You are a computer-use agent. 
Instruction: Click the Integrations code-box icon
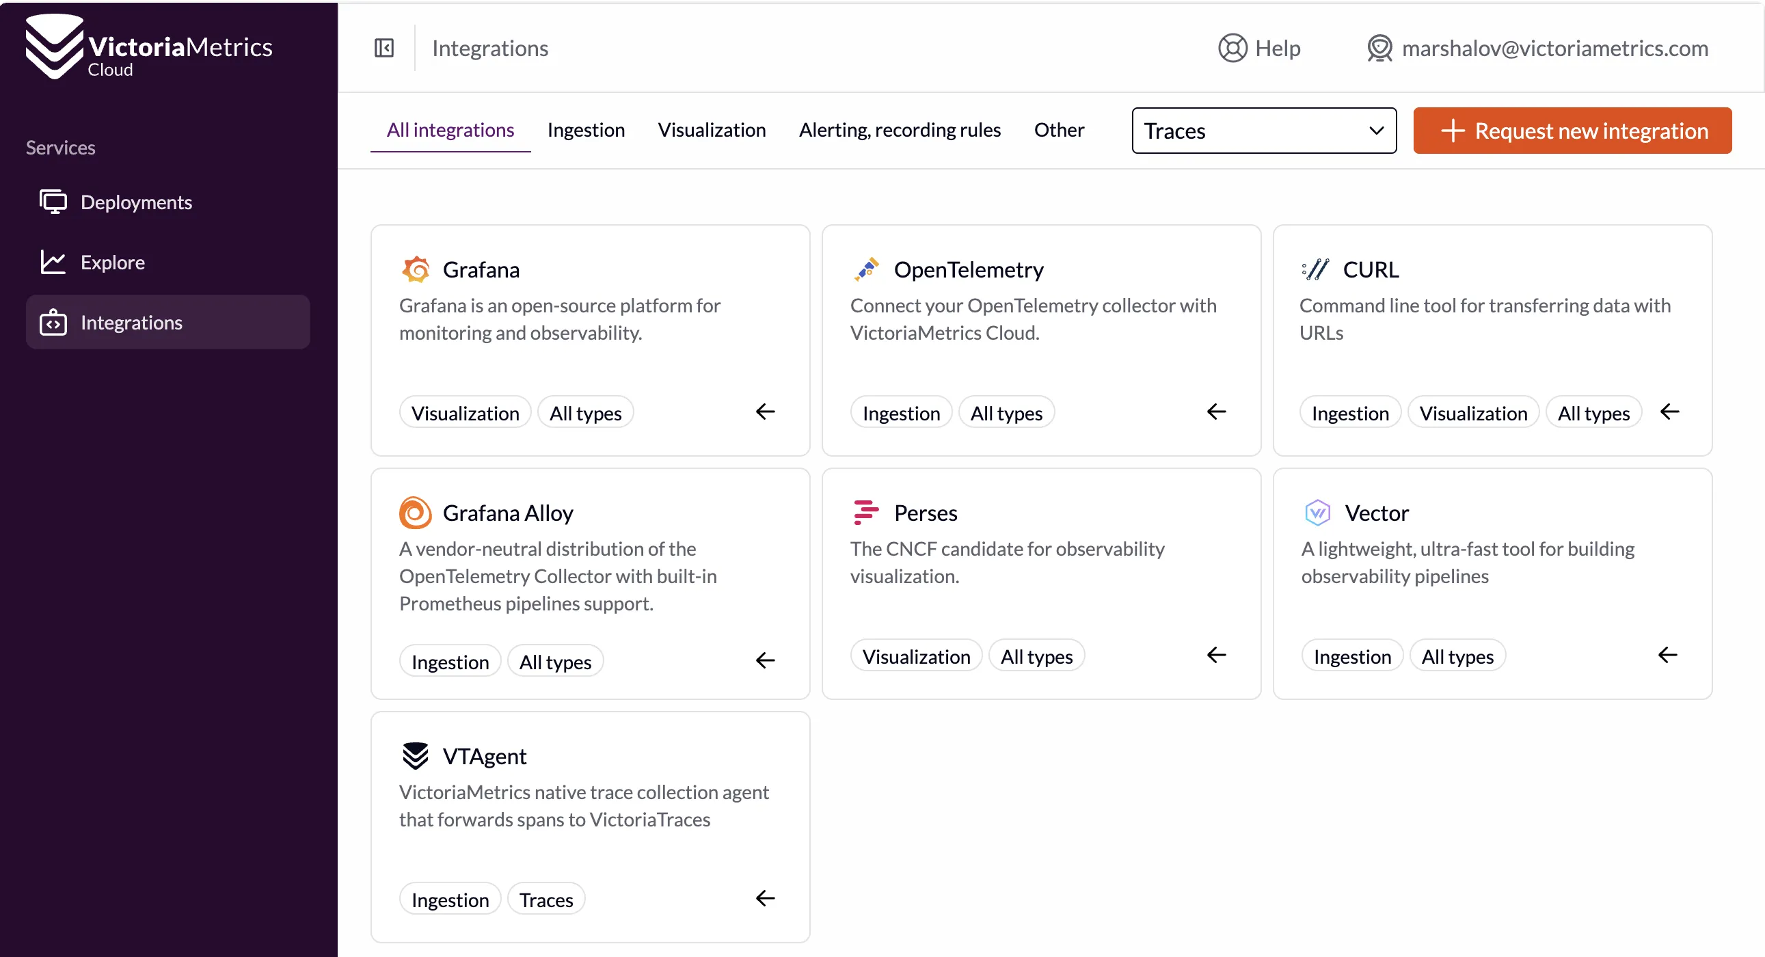(x=53, y=323)
